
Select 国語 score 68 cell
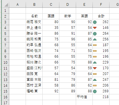[x=51, y=45]
